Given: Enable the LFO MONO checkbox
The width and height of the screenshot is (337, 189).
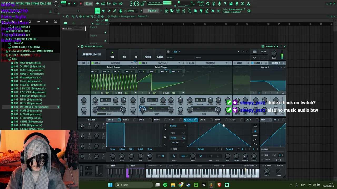Looking at the screenshot, I should pyautogui.click(x=171, y=149).
